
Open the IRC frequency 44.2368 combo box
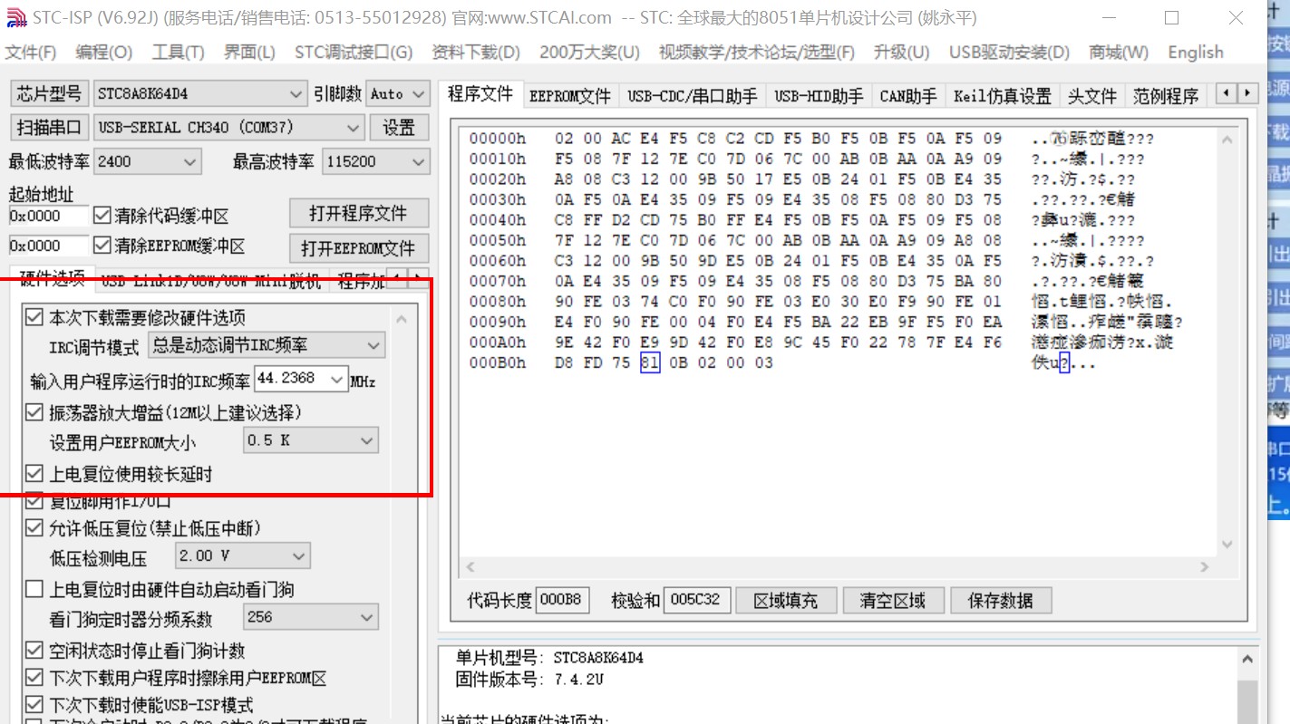301,379
